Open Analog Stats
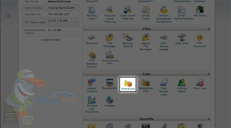Image resolution: width=231 pixels, height=128 pixels. [182, 86]
